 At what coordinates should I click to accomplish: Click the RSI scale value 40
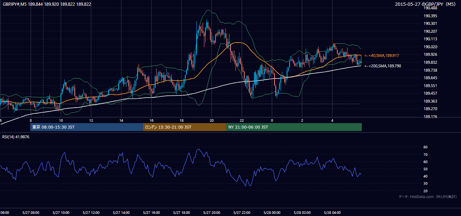426,176
